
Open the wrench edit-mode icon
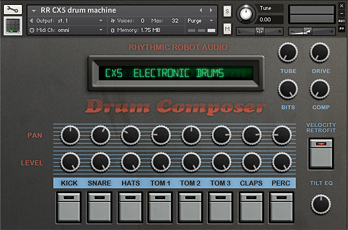[13, 9]
